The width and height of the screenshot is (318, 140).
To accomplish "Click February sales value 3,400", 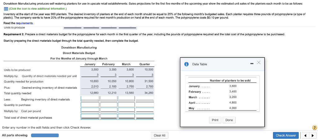I will pos(233,91).
